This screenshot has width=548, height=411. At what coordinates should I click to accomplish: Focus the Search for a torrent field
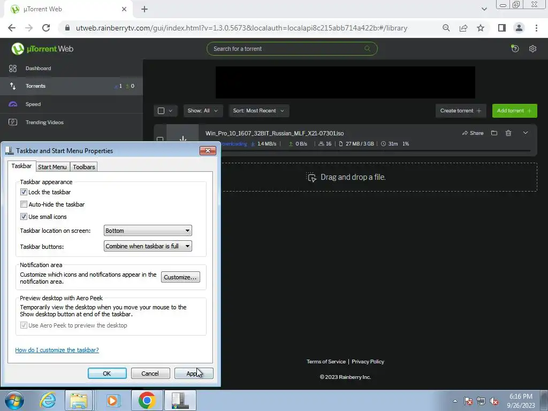(x=292, y=49)
